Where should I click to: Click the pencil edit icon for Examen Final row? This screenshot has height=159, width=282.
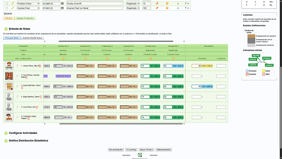(12, 8)
